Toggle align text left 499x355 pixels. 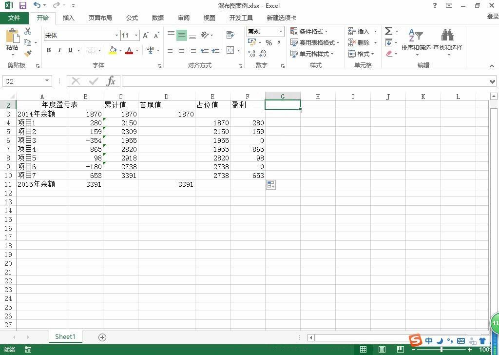point(171,50)
